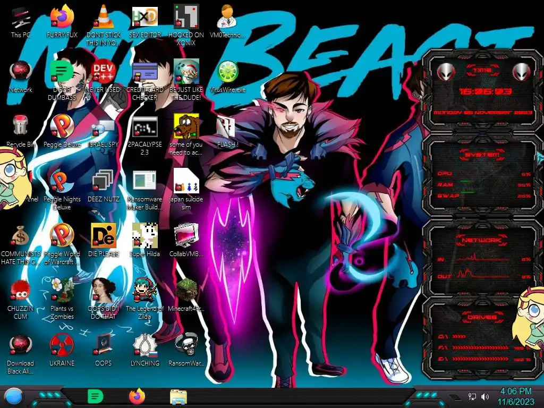The image size is (544, 408).
Task: Open the Recycle Bin
Action: pyautogui.click(x=21, y=132)
